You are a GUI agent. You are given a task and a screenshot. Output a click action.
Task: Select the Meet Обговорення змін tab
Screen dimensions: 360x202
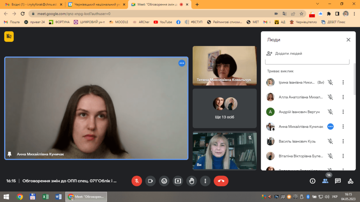point(160,4)
